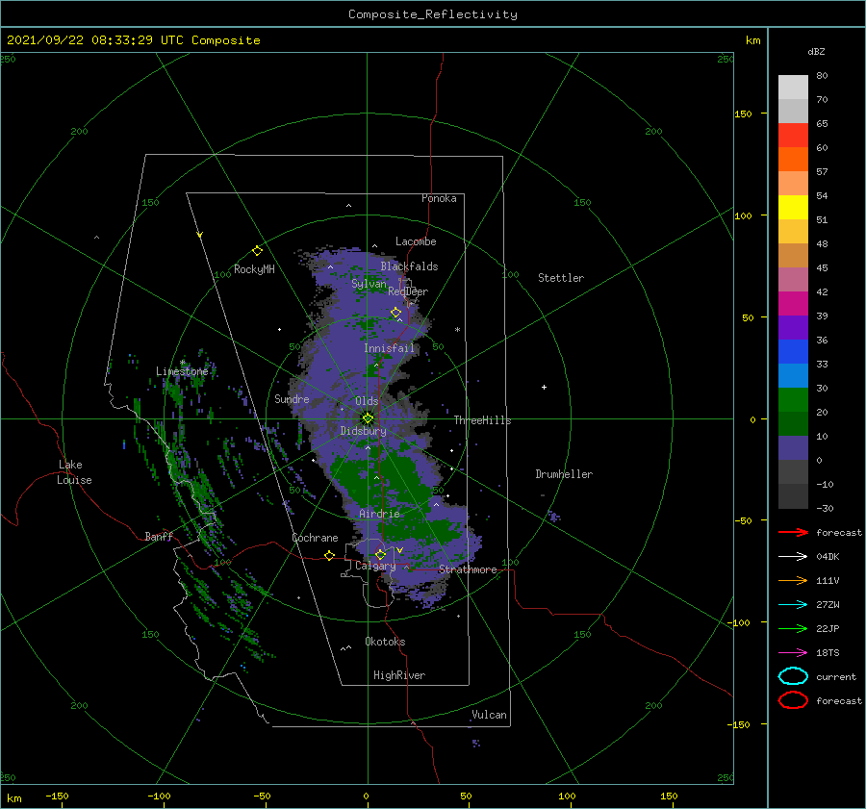Click the Strathmore label
The height and width of the screenshot is (809, 866).
[468, 569]
